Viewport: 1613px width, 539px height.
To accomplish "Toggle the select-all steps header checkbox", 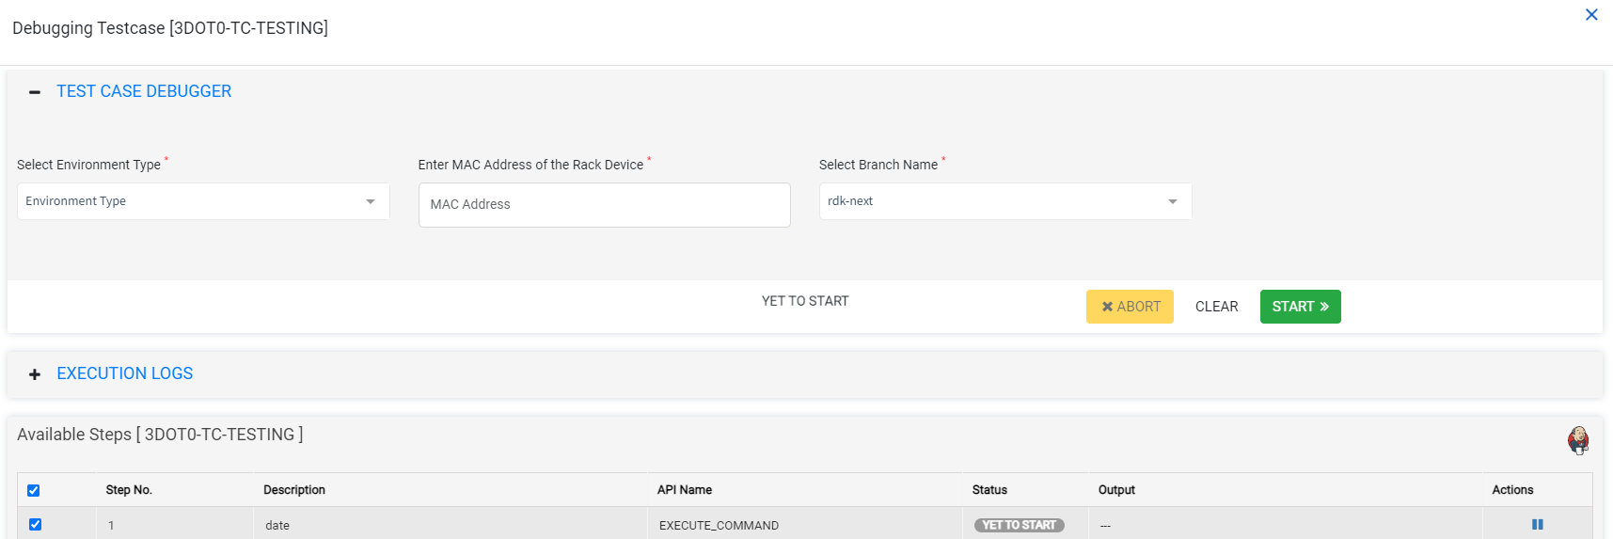I will click(34, 490).
